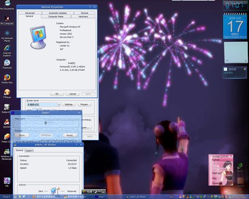This screenshot has width=249, height=199.
Task: Open the PAL game desktop icon
Action: click(7, 182)
